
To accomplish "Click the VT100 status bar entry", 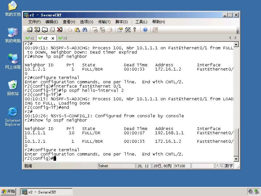I will click(183, 166).
